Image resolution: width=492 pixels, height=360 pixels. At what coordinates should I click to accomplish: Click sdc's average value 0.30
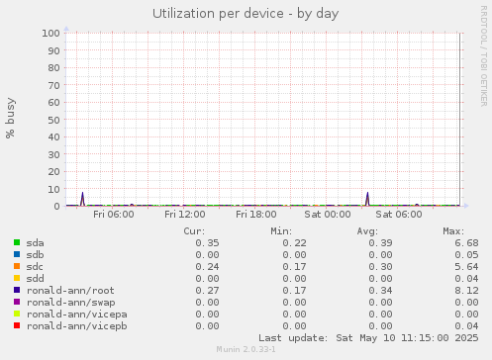click(x=380, y=267)
